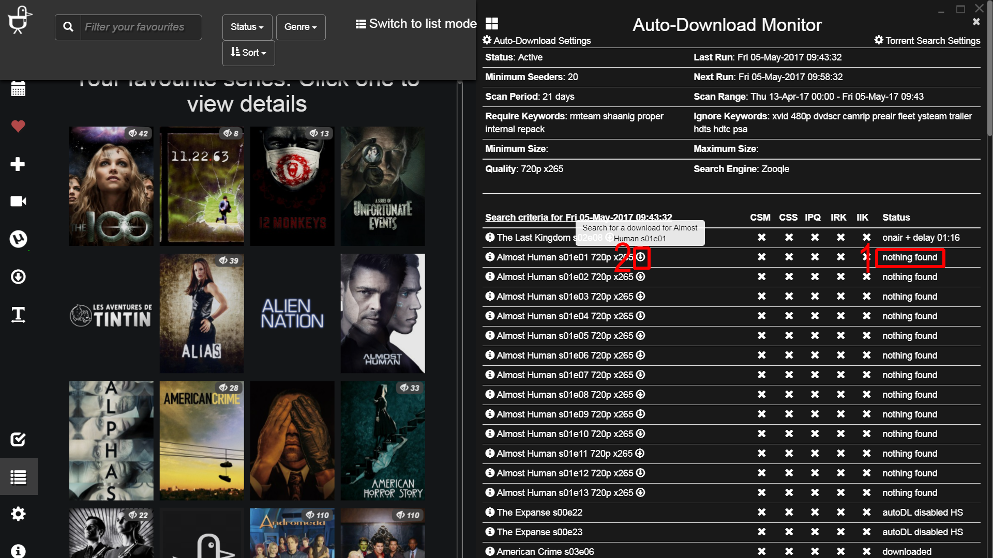Open the calendar icon in the sidebar

[18, 89]
